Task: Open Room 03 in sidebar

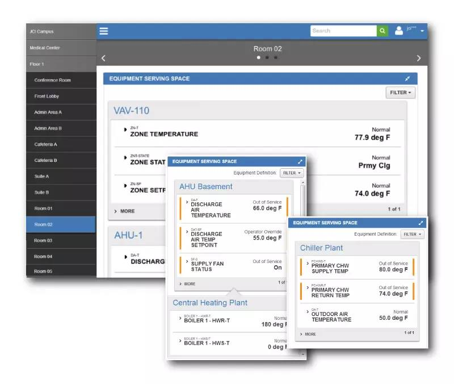Action: [61, 240]
